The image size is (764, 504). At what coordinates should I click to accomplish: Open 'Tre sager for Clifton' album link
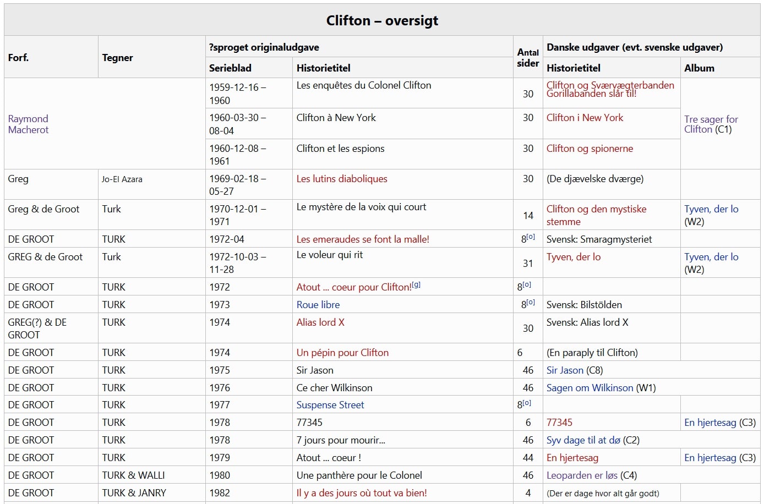click(x=711, y=119)
